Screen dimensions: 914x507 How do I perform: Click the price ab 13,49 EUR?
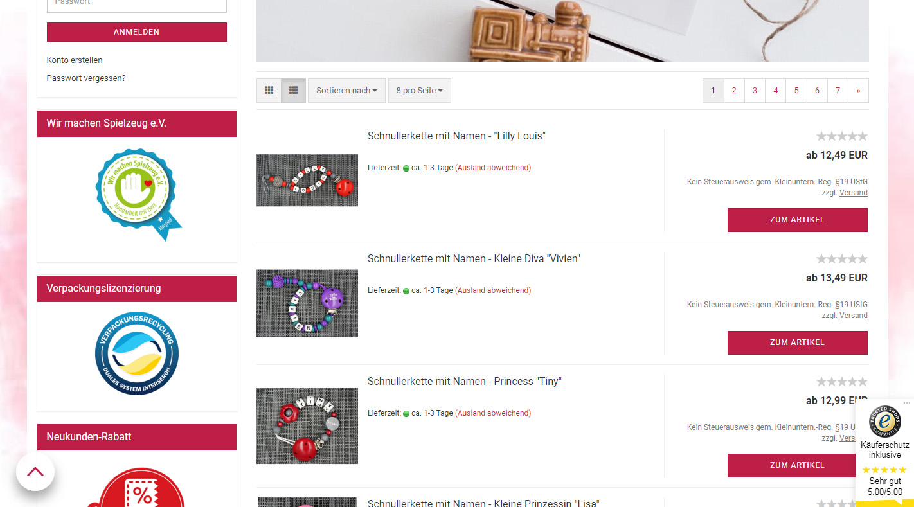click(837, 278)
